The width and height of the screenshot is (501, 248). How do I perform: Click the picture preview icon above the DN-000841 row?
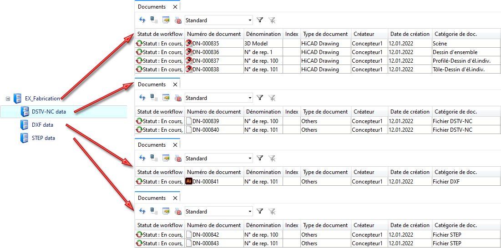coord(166,158)
